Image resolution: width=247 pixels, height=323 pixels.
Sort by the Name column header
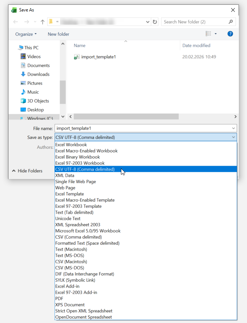point(80,45)
